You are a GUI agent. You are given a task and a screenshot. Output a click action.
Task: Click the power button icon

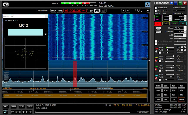click(5, 112)
